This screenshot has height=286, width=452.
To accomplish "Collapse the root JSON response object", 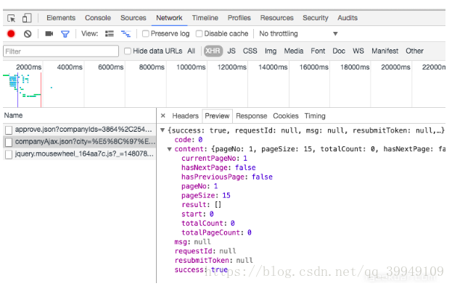I will pyautogui.click(x=163, y=130).
